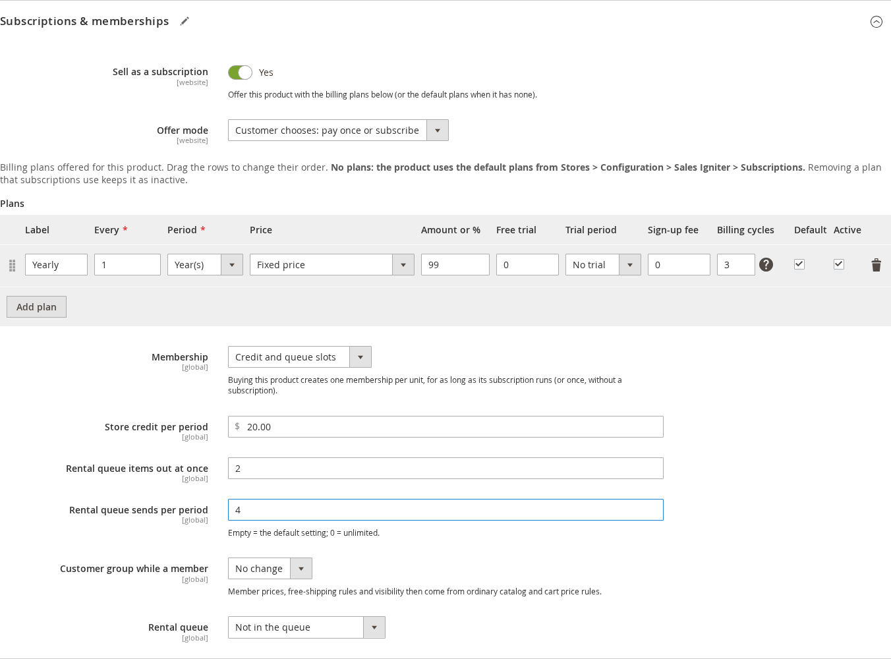Click the Free trial column header
Viewport: 891px width, 659px height.
click(516, 230)
